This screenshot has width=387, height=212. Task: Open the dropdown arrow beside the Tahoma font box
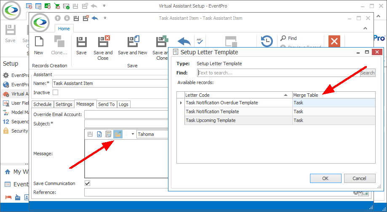tap(133, 134)
